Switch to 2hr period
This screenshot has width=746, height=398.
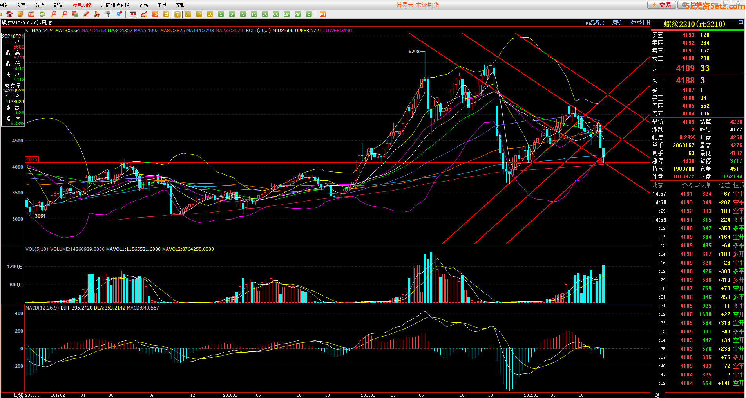(287, 14)
